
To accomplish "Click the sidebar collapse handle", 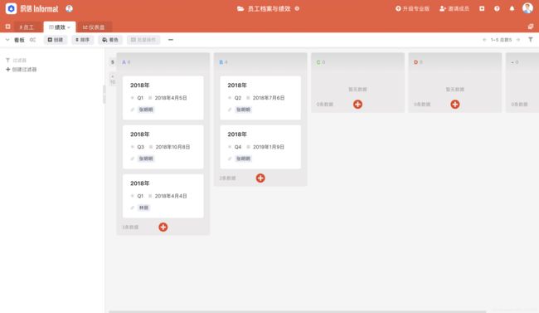I will pyautogui.click(x=104, y=95).
